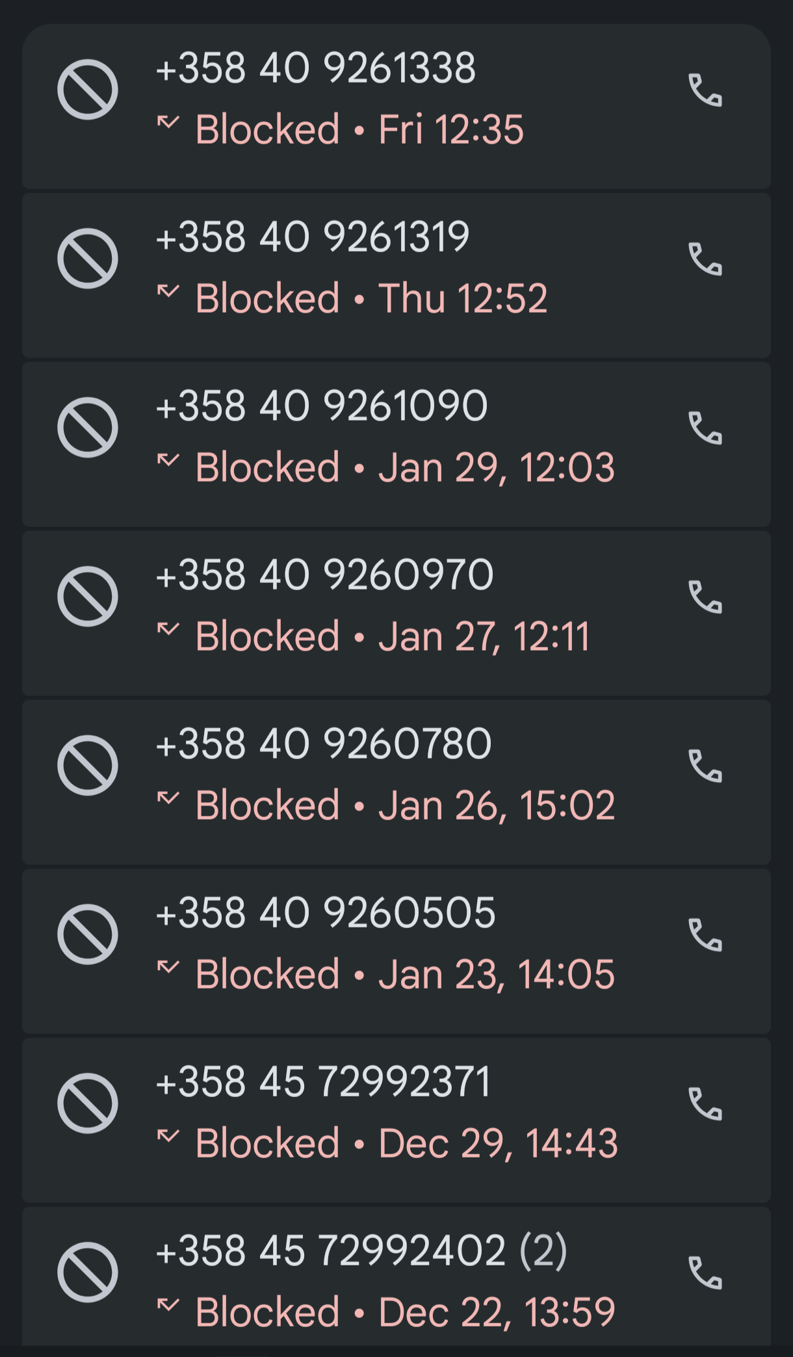Tap the blocked symbol beside +358 40 9261090
The image size is (793, 1357).
click(x=88, y=428)
